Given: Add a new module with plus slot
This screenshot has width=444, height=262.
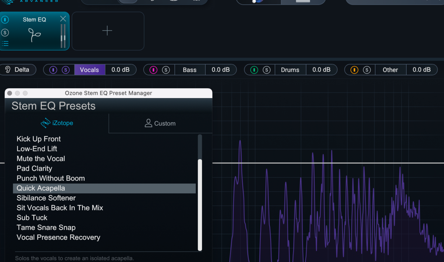Looking at the screenshot, I should pyautogui.click(x=108, y=31).
